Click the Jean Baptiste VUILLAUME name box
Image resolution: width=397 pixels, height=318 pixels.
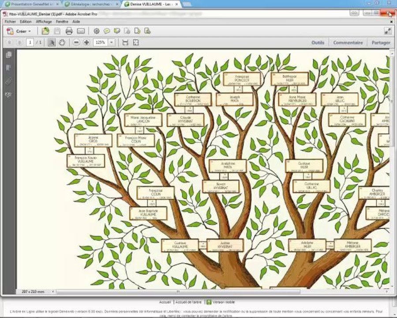point(148,213)
